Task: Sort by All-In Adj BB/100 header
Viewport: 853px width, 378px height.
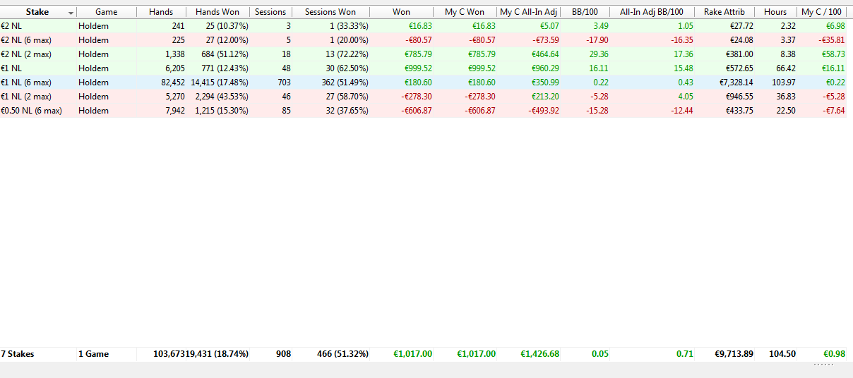Action: pos(652,12)
